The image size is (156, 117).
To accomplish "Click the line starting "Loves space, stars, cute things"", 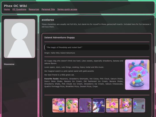I will pos(74,67).
